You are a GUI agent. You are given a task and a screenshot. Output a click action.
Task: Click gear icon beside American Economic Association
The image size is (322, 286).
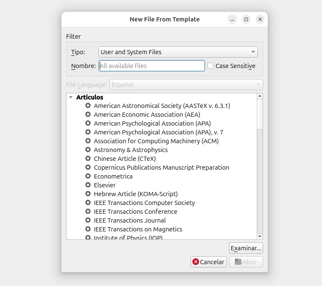point(88,115)
